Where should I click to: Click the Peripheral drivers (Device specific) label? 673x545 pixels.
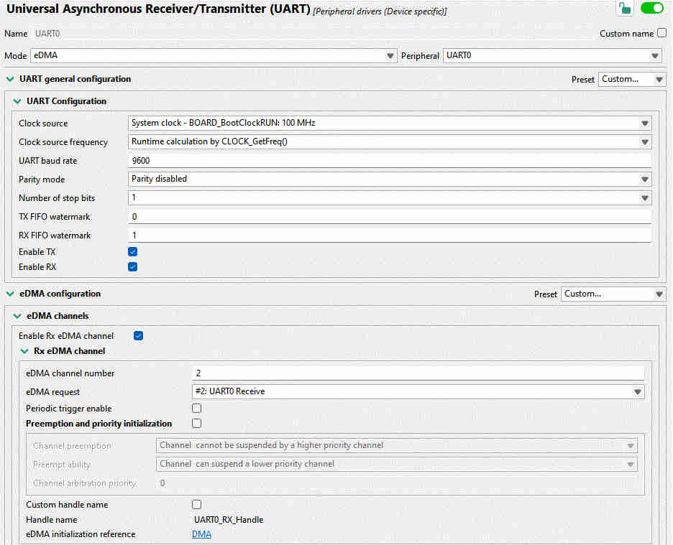tap(380, 11)
